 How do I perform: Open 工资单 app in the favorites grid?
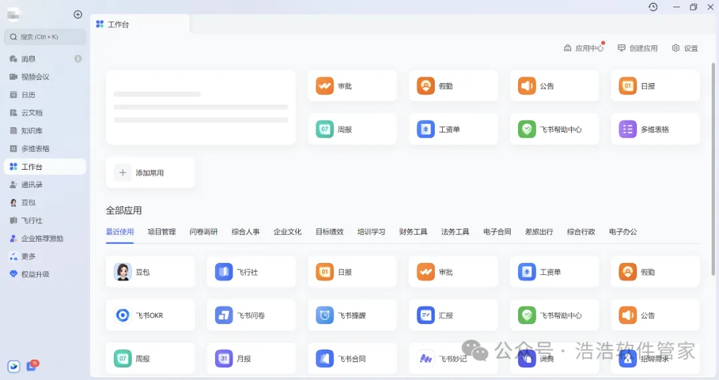pos(453,129)
